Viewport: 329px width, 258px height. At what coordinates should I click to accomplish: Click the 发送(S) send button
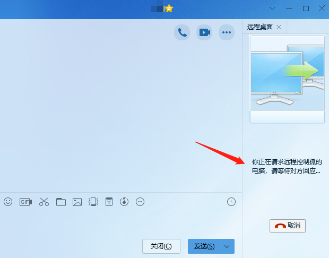[204, 246]
